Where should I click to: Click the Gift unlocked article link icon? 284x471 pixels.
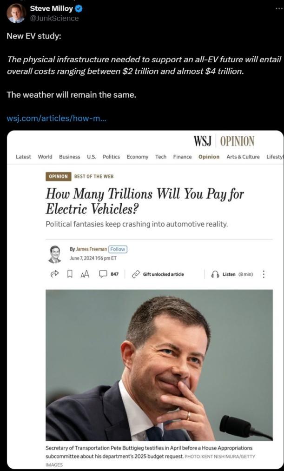136,274
